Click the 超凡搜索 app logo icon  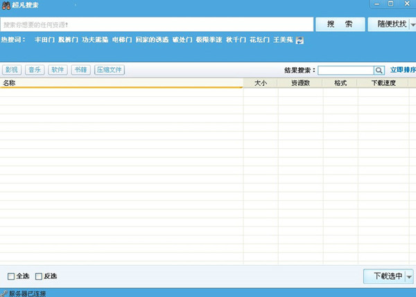tap(6, 6)
